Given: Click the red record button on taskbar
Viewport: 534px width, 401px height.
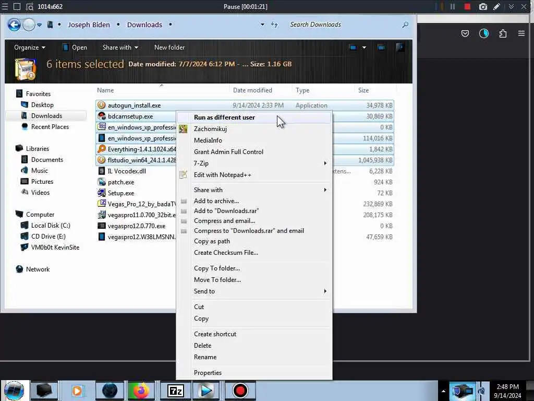Looking at the screenshot, I should pyautogui.click(x=240, y=391).
